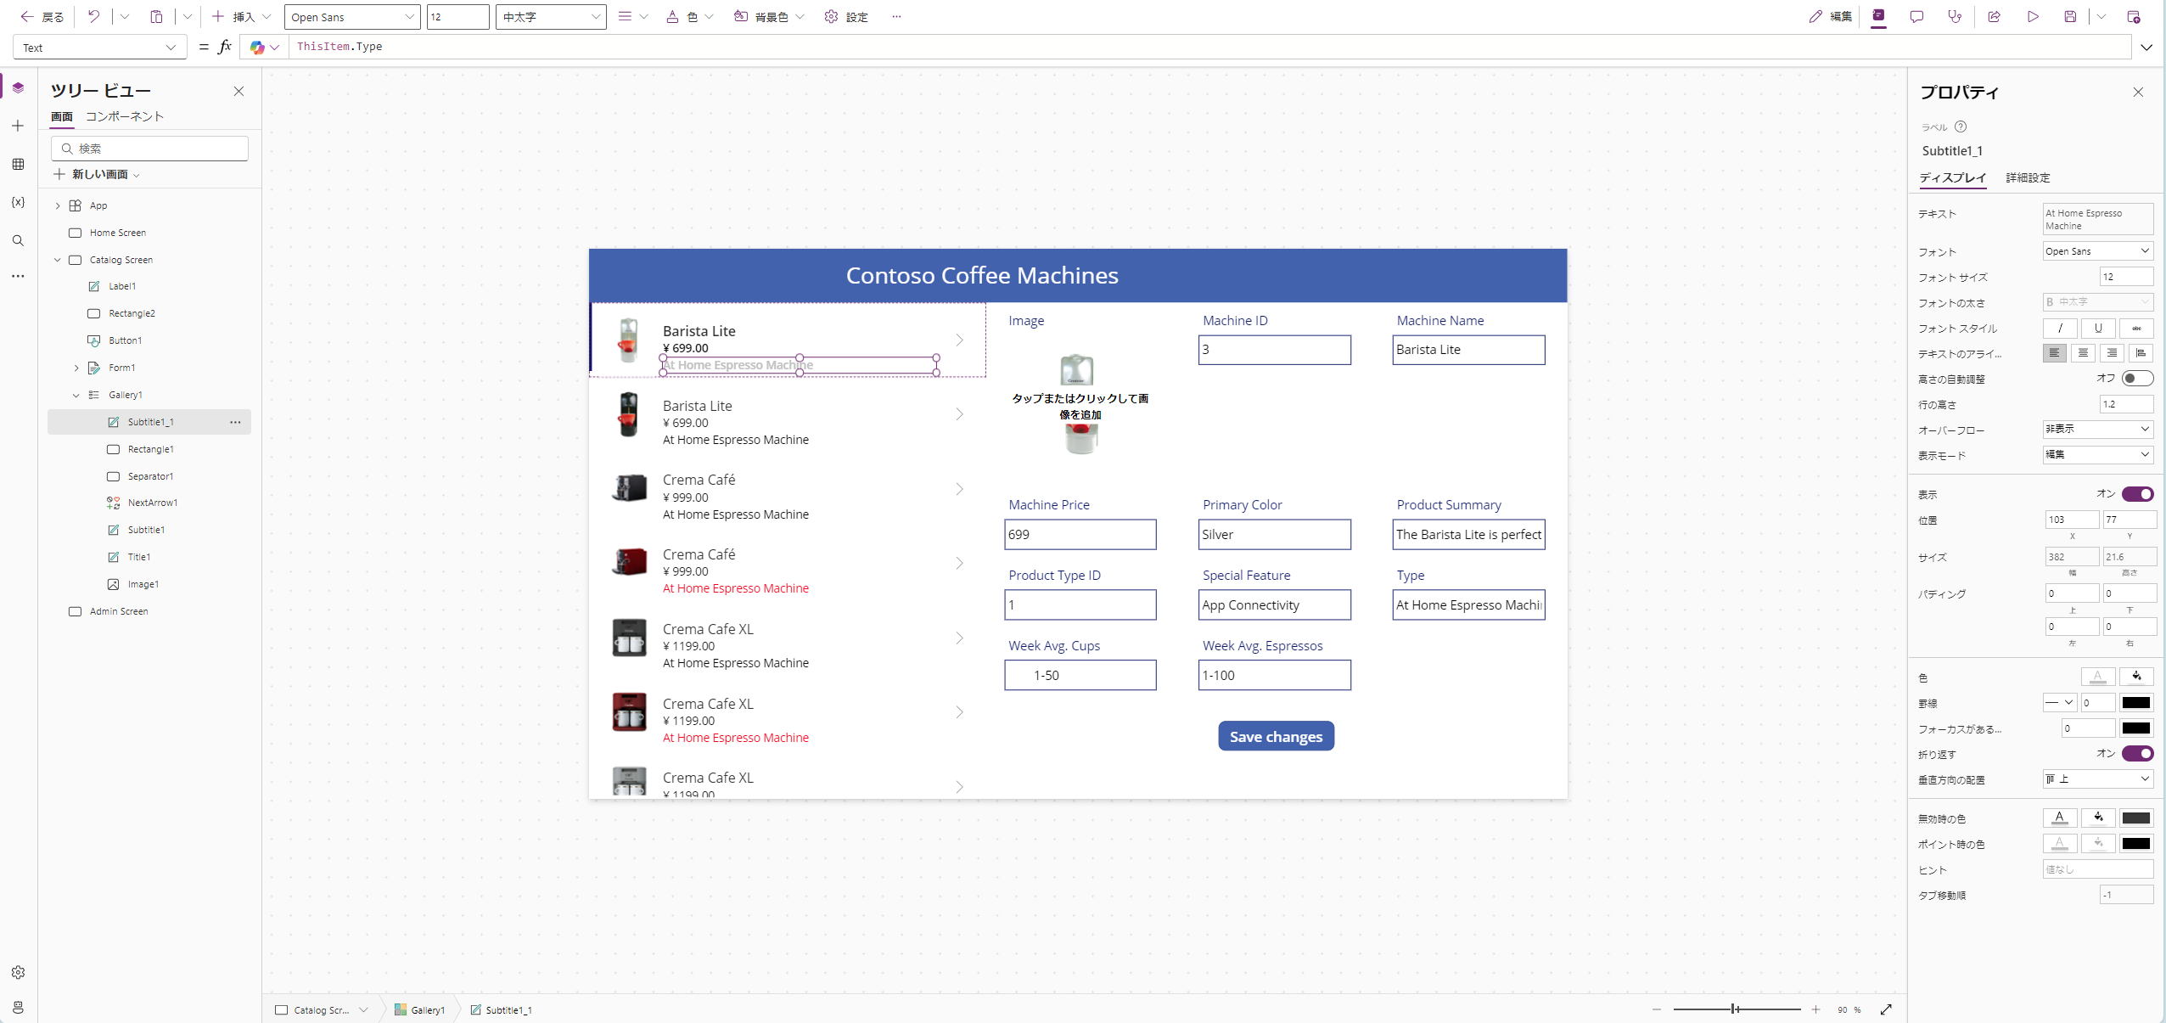
Task: Click the fit-to-window arrows icon
Action: pyautogui.click(x=1886, y=1009)
